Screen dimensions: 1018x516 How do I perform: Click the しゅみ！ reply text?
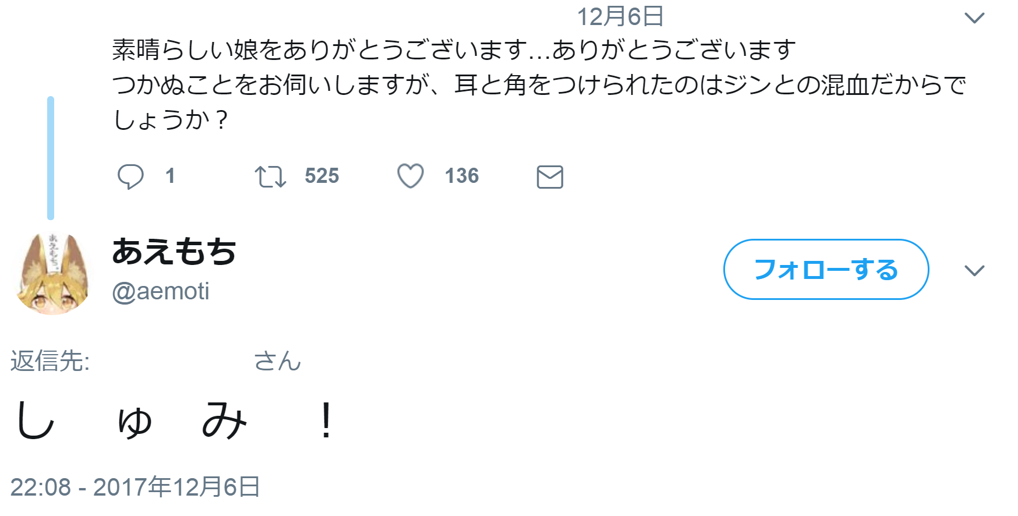click(174, 420)
